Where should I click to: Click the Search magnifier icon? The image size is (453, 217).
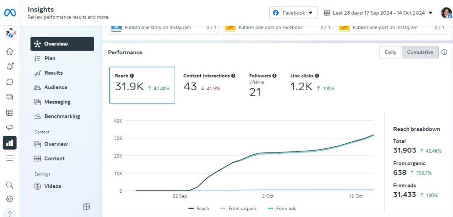(9, 185)
